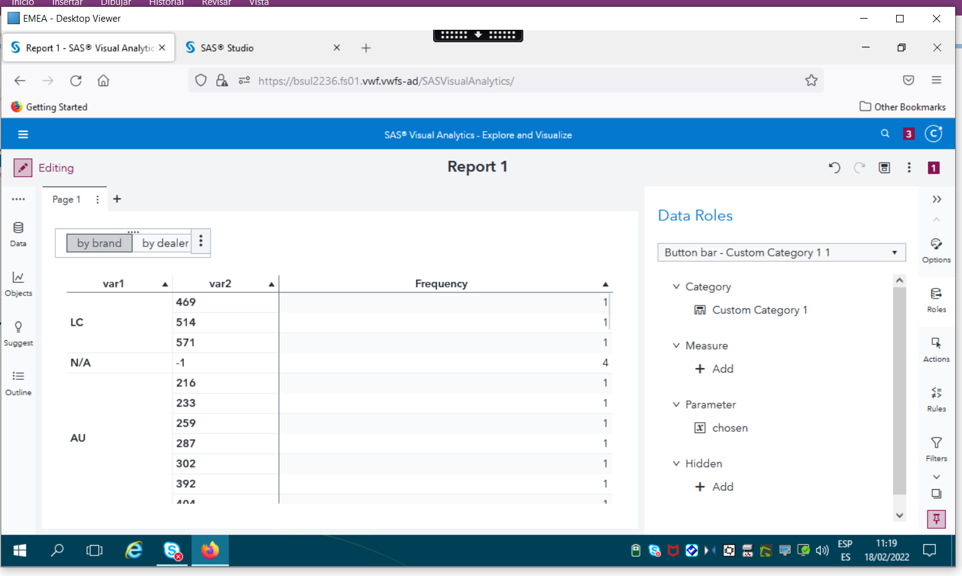Click Add under Measure
962x576 pixels.
coord(714,369)
